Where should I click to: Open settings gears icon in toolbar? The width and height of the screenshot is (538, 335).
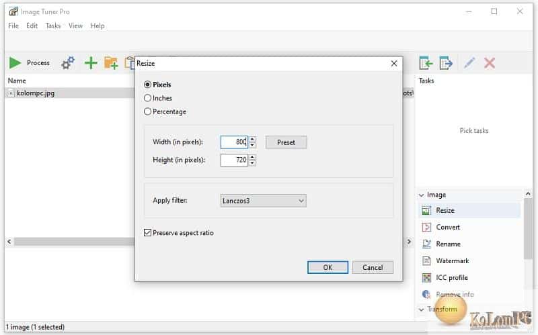pos(68,63)
